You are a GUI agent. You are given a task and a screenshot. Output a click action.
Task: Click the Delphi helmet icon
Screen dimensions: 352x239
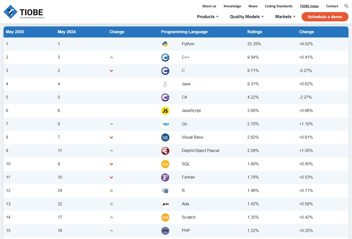pos(165,151)
